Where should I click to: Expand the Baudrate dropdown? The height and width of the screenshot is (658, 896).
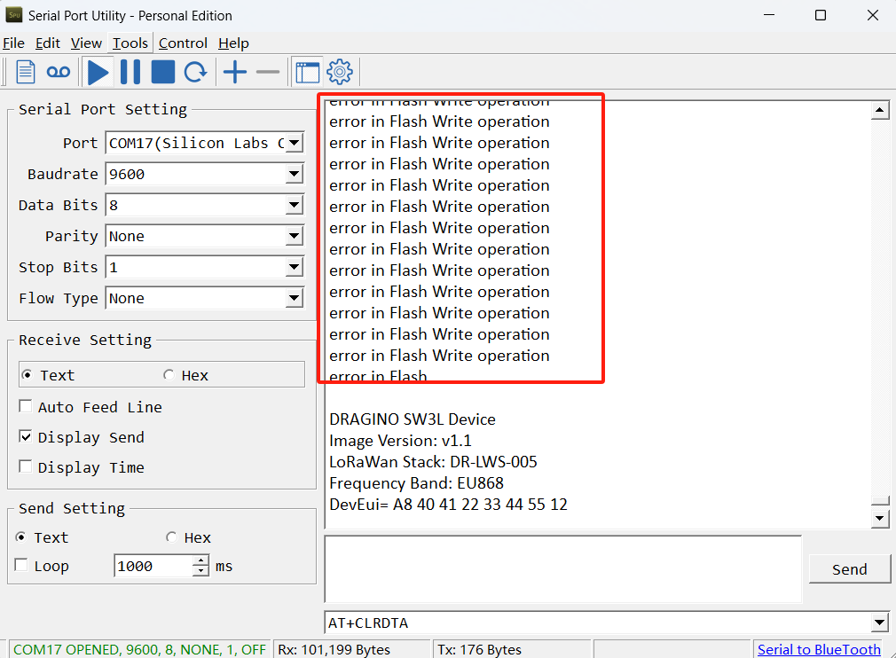point(294,174)
